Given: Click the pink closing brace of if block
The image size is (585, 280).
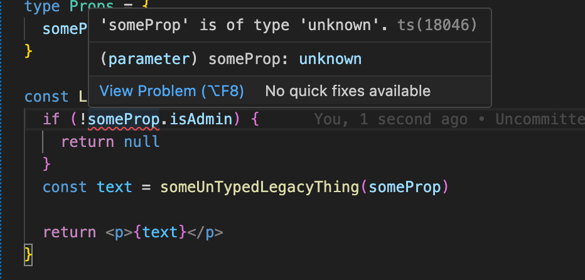Looking at the screenshot, I should (x=46, y=164).
